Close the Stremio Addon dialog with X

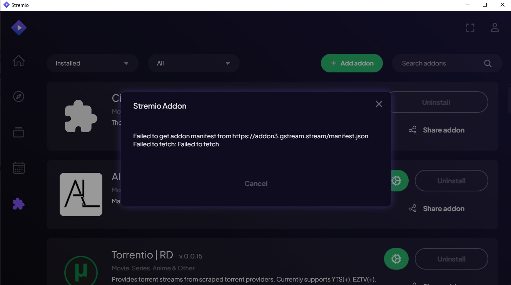click(379, 104)
